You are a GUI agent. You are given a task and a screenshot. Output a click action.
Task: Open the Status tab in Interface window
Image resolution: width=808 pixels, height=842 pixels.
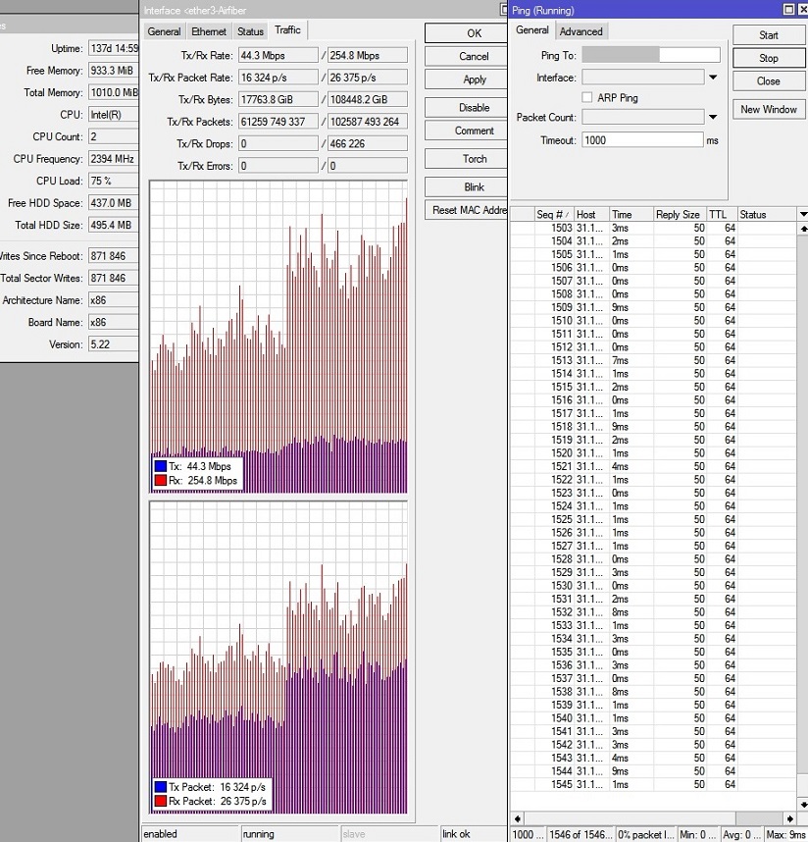(250, 31)
